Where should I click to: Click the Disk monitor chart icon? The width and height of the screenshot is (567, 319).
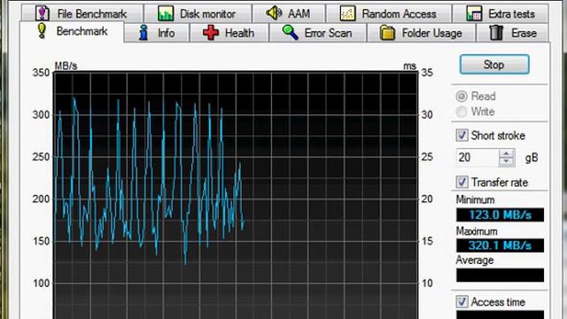coord(166,14)
